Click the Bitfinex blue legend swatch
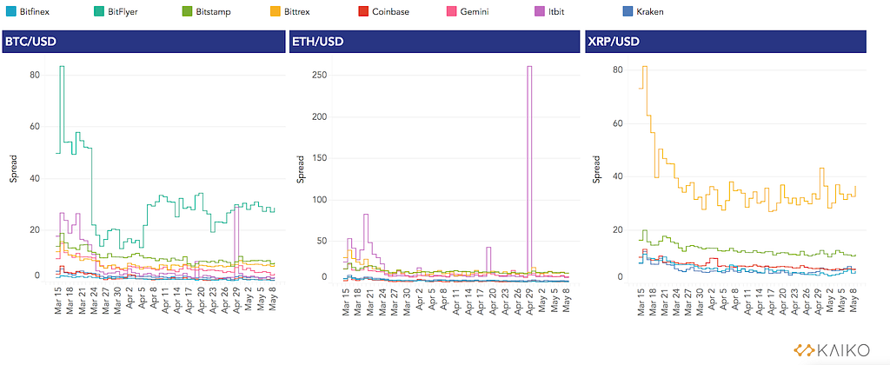 10,10
